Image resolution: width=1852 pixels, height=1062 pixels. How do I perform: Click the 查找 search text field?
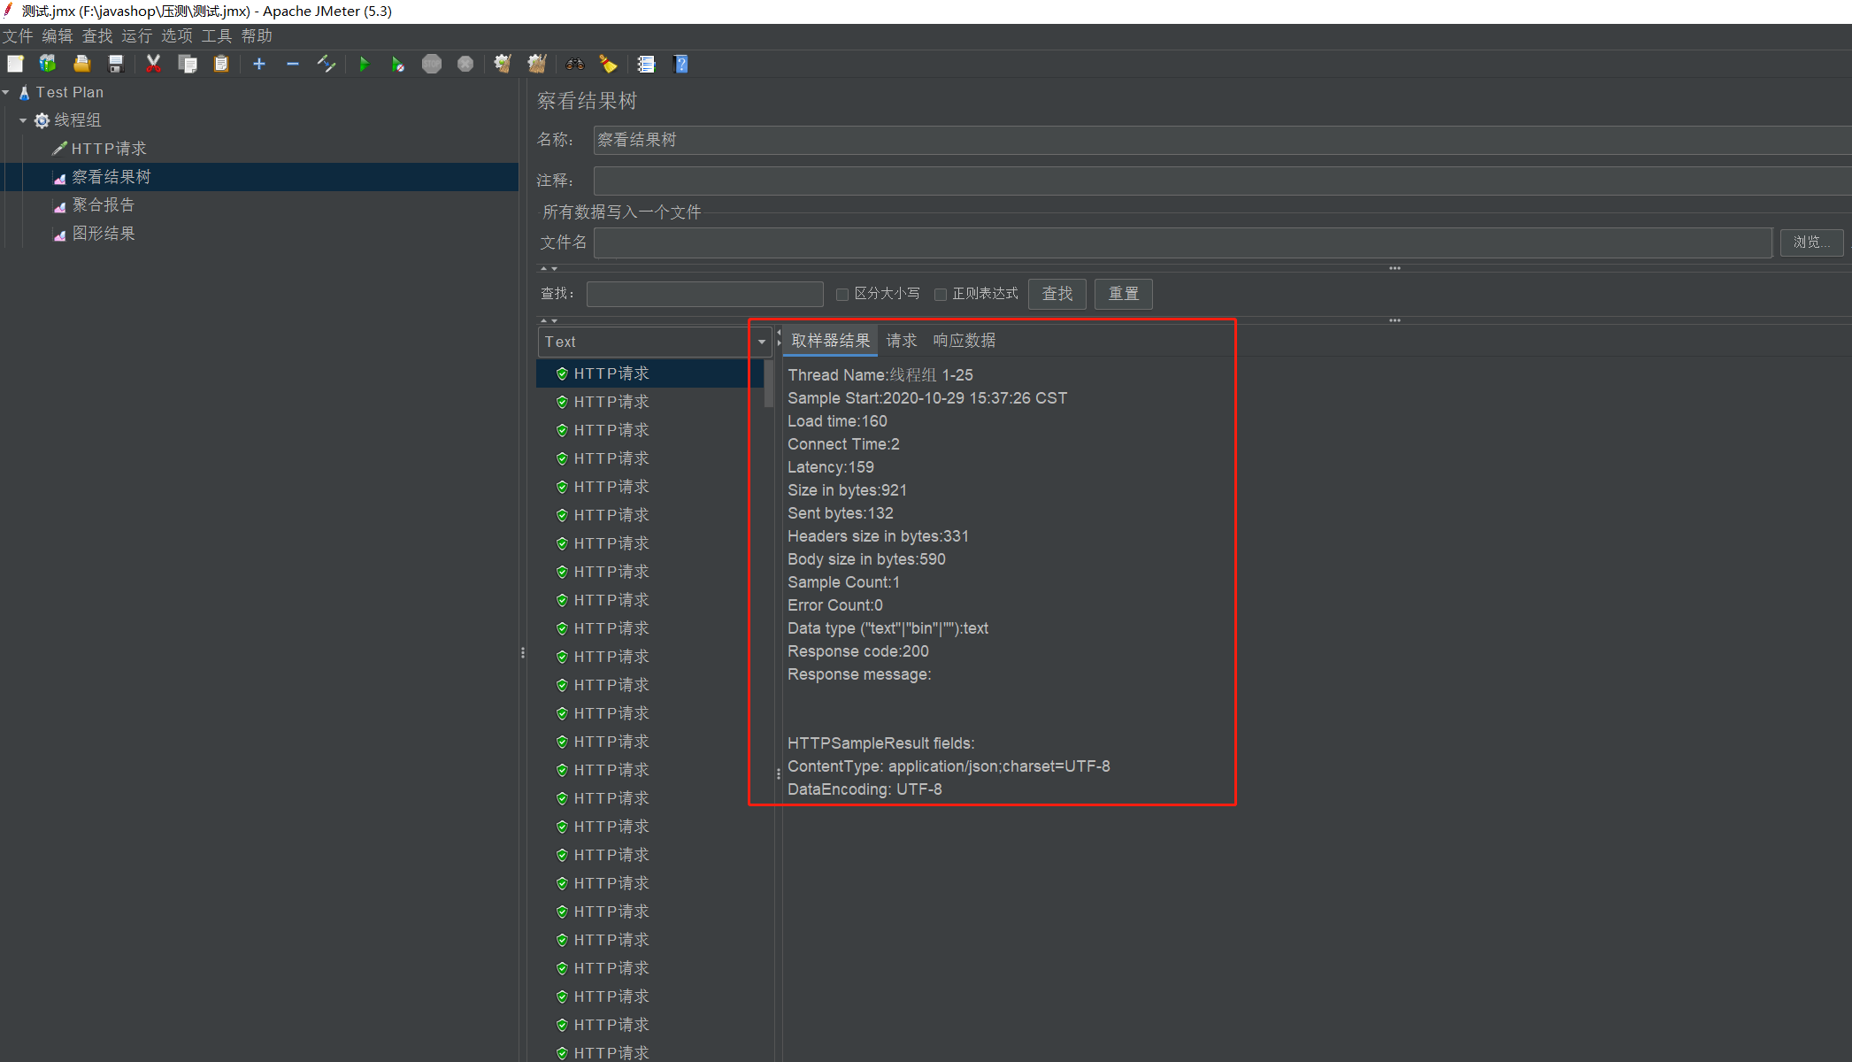(x=705, y=294)
